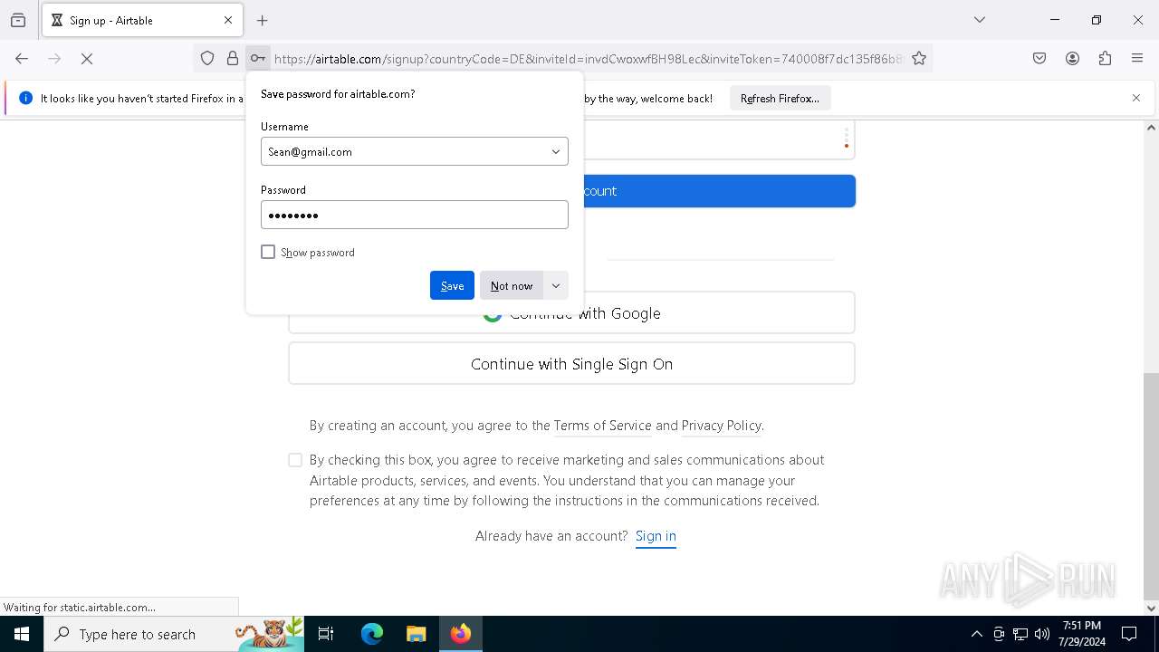Open the Save to Pocket icon

[x=1039, y=59]
